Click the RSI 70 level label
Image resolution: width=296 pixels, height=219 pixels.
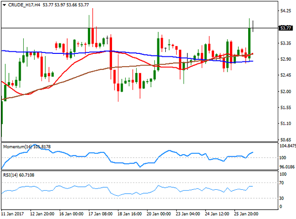click(x=282, y=183)
